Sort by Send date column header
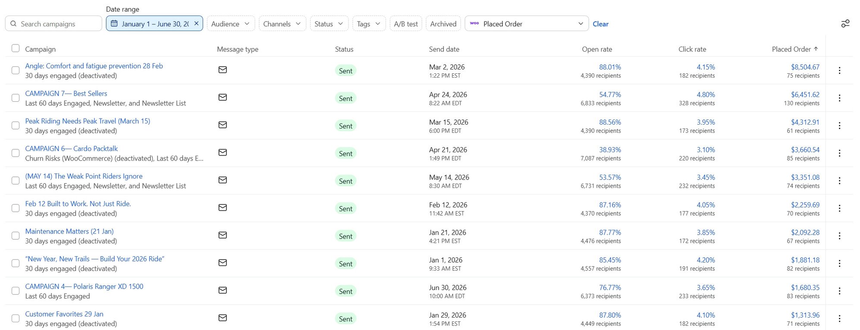 click(x=444, y=49)
